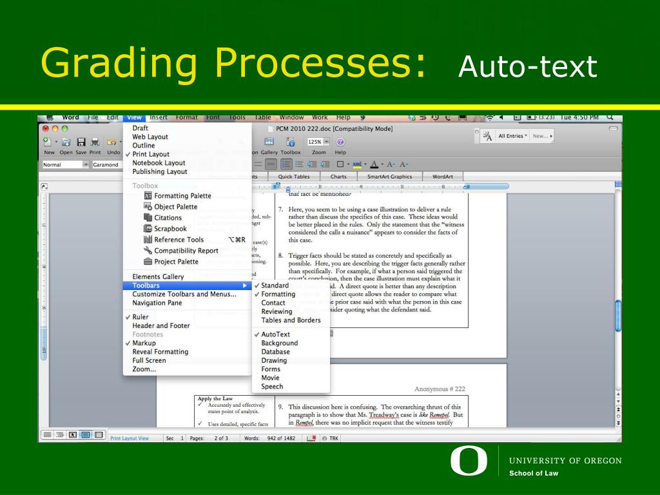Open the highlight color dropdown arrow
The height and width of the screenshot is (495, 660).
365,164
